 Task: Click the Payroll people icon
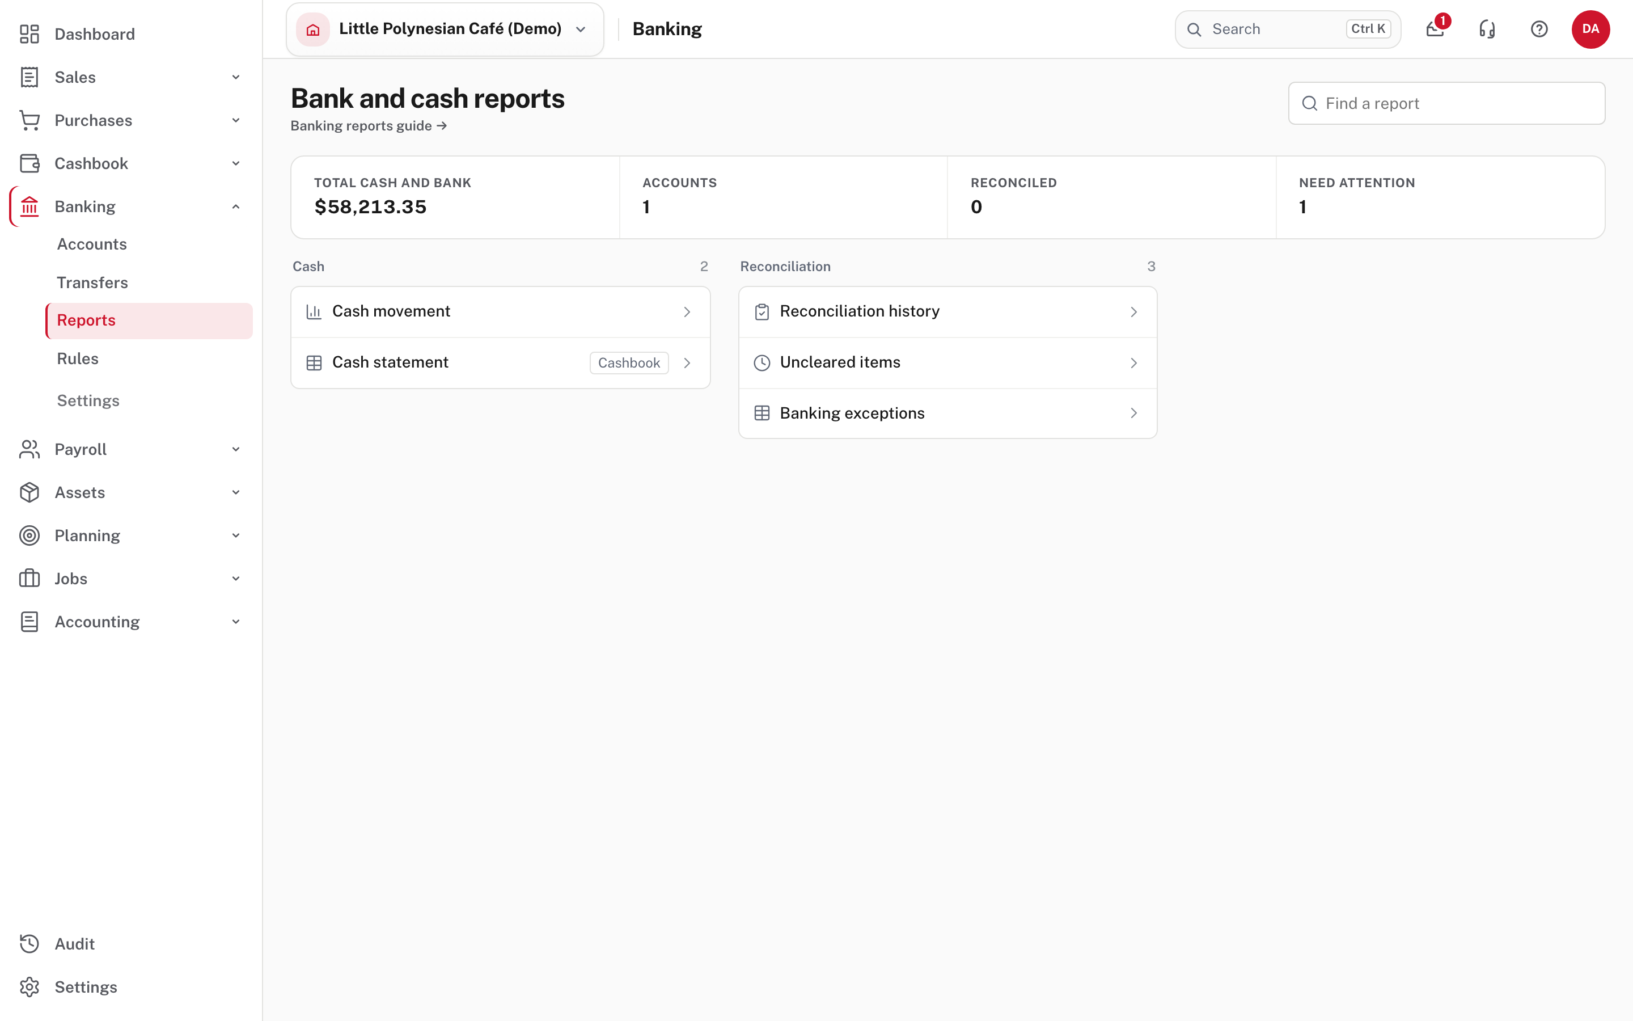(29, 449)
